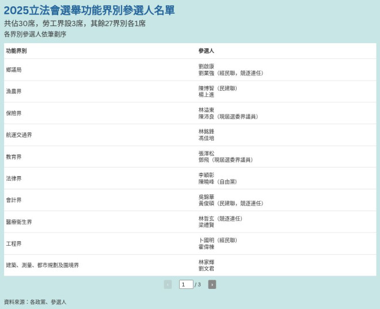
Task: Click the 2025立法會選舉功能界別參選人名單 title
Action: pyautogui.click(x=89, y=10)
